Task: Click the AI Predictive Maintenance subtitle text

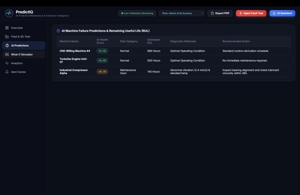Action: (42, 16)
